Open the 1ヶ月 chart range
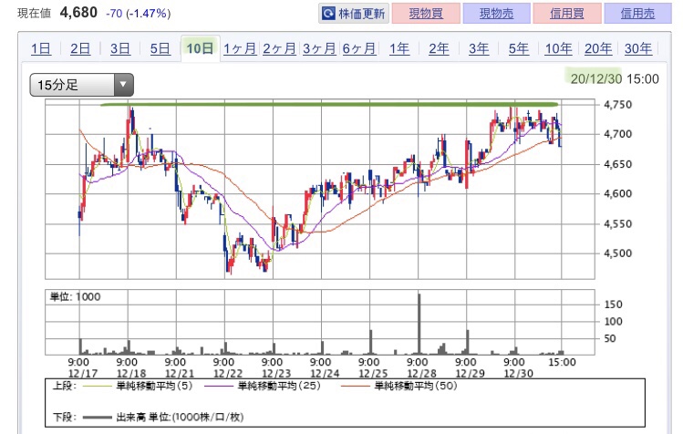This screenshot has width=683, height=434. click(x=240, y=48)
